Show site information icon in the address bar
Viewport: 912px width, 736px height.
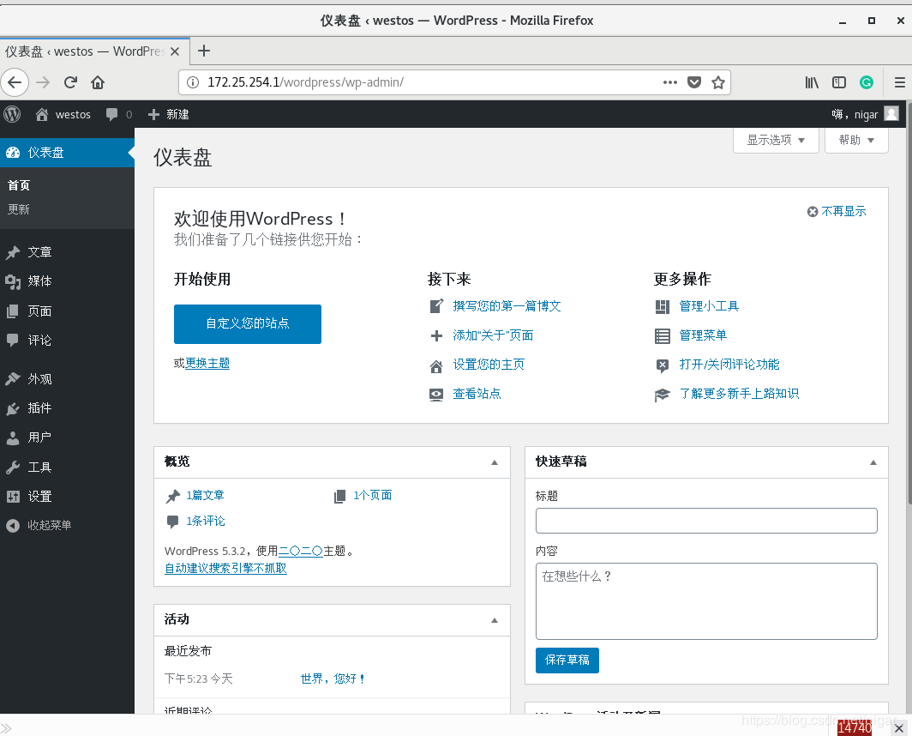(x=193, y=82)
